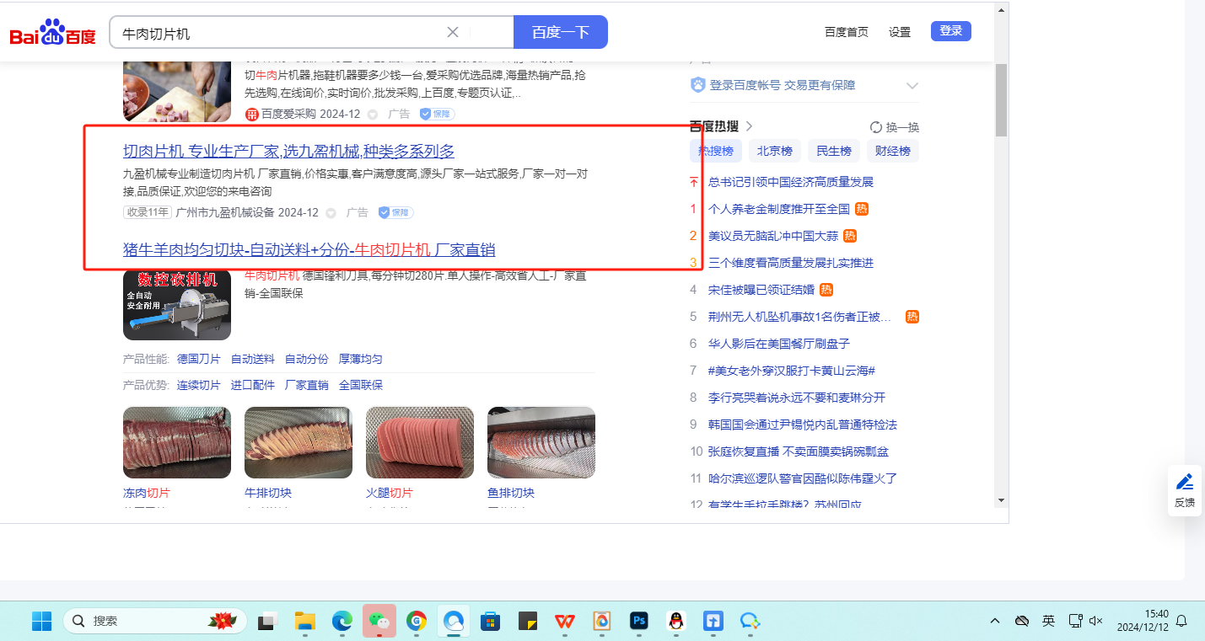Click the 换一换 refresh link
1205x641 pixels.
(x=902, y=127)
